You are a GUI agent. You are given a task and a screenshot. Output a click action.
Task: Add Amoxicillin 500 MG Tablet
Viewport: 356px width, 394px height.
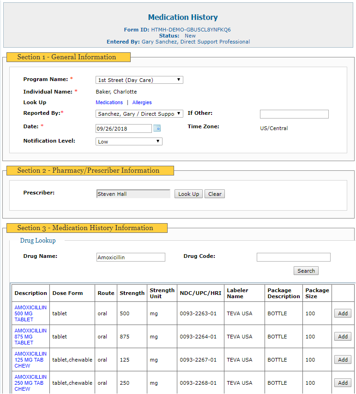[x=343, y=313]
